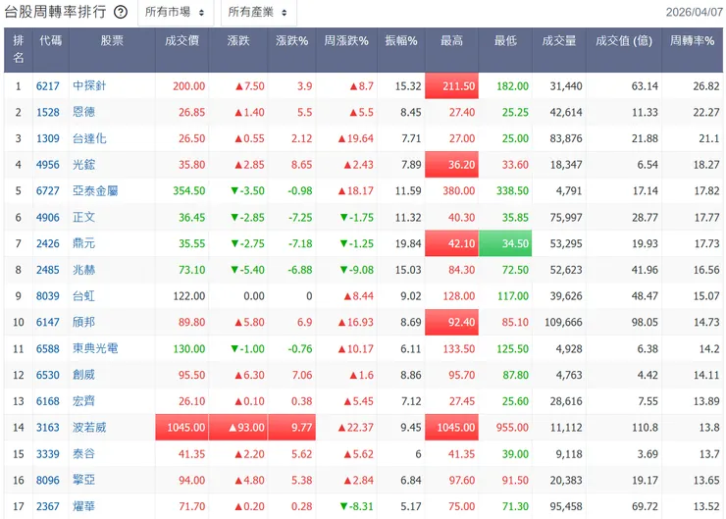Open stock code 8039 link
The height and width of the screenshot is (519, 726).
click(x=48, y=296)
